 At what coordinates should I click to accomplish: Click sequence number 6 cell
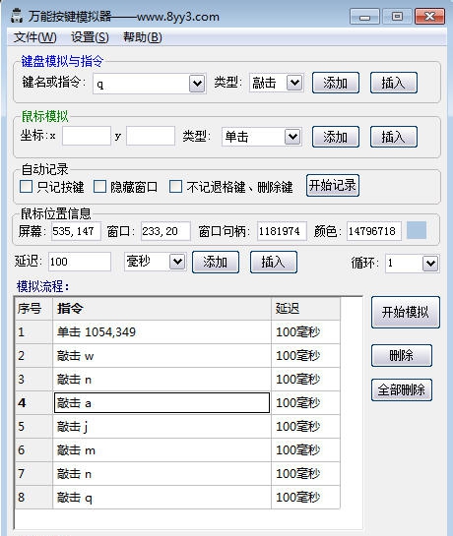click(x=33, y=450)
